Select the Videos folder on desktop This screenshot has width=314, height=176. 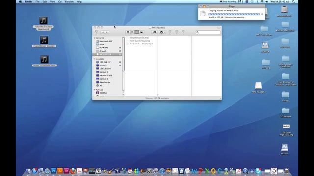(286, 96)
